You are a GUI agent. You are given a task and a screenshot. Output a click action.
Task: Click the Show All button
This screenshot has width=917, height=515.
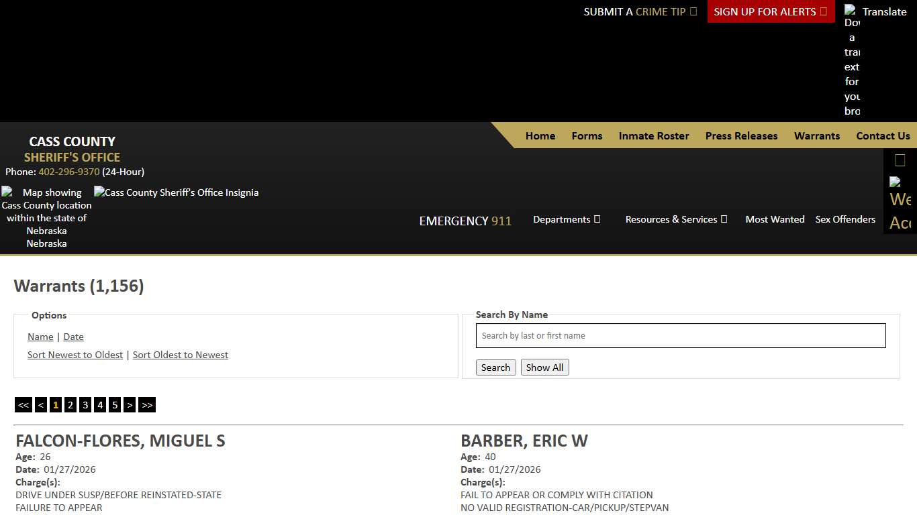click(544, 367)
